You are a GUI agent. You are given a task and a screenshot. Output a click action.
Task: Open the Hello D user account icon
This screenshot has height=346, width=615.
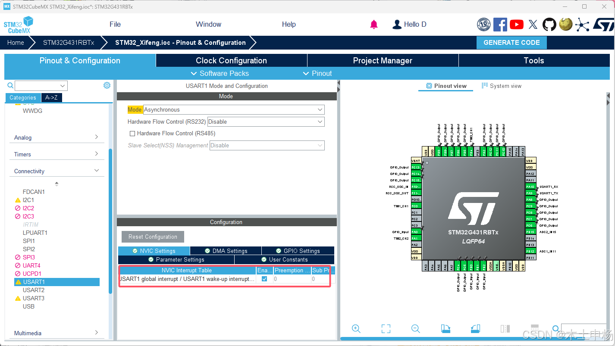click(x=397, y=25)
